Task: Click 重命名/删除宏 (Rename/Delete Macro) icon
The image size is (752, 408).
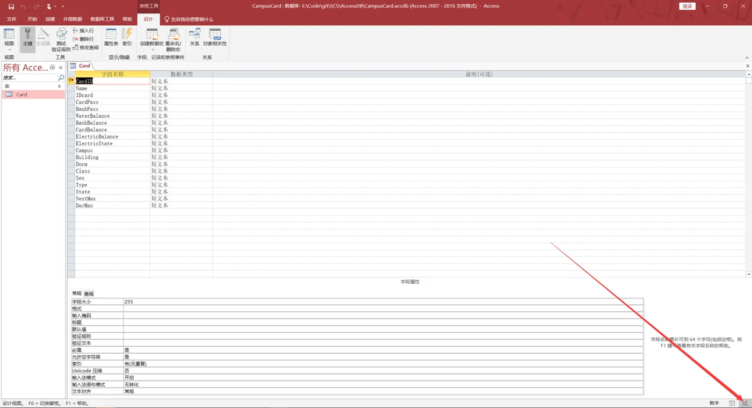Action: point(173,40)
